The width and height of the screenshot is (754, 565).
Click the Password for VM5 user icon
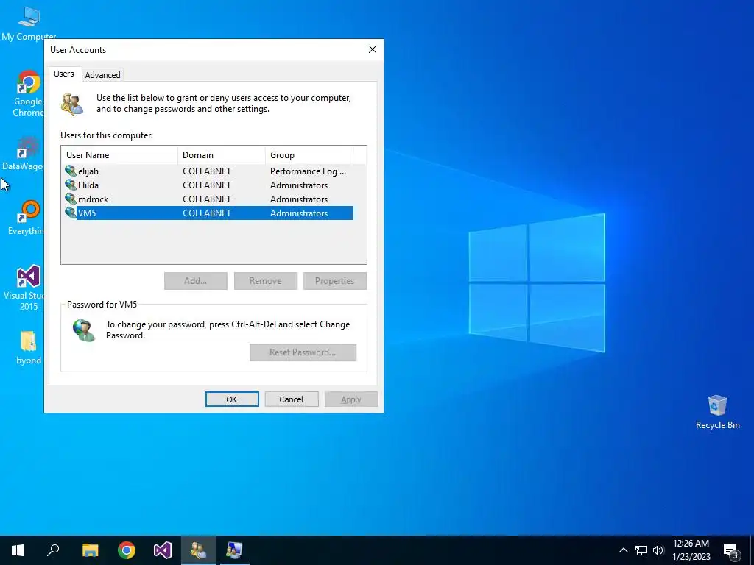84,330
